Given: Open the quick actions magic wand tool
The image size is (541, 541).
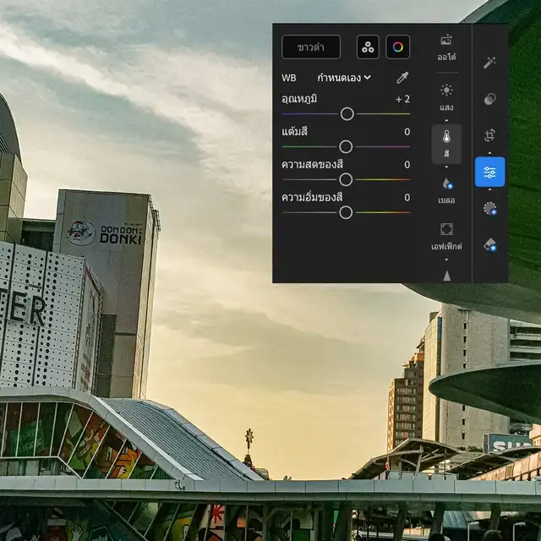Looking at the screenshot, I should point(489,63).
